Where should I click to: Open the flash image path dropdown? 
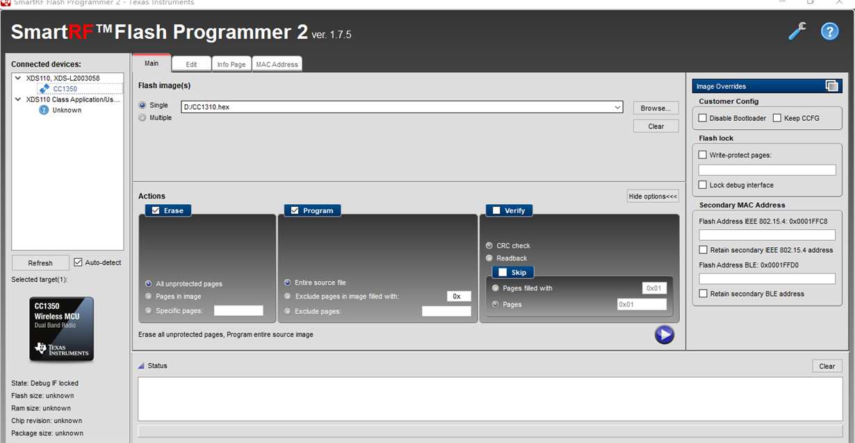click(x=618, y=108)
